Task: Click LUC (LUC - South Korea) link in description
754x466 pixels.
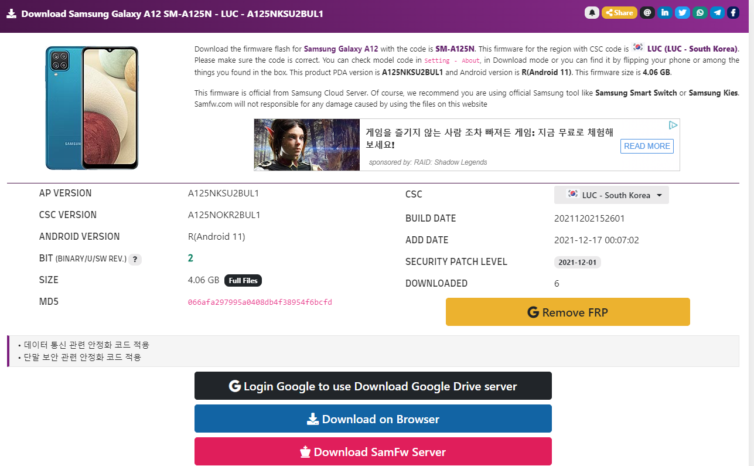Action: click(x=692, y=49)
